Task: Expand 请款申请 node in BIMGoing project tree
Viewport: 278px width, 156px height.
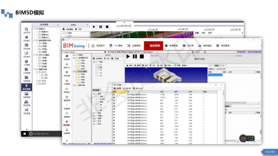Action: pyautogui.click(x=74, y=85)
